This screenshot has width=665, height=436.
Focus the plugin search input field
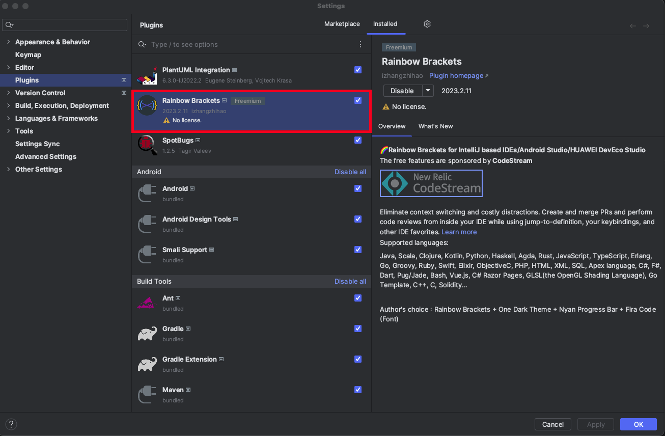[252, 45]
